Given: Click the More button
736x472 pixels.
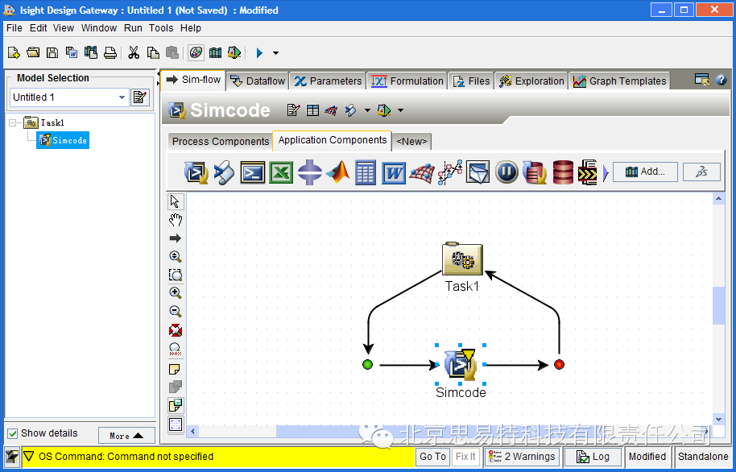Looking at the screenshot, I should click(126, 436).
